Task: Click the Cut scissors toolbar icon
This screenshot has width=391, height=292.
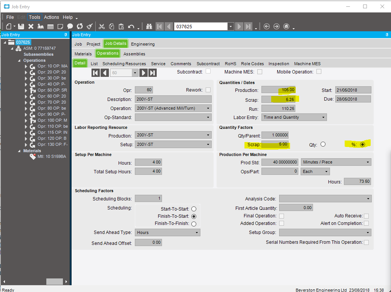Action: (101, 26)
